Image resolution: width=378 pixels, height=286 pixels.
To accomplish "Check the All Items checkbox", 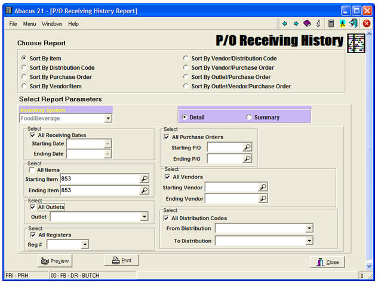I will (x=32, y=170).
